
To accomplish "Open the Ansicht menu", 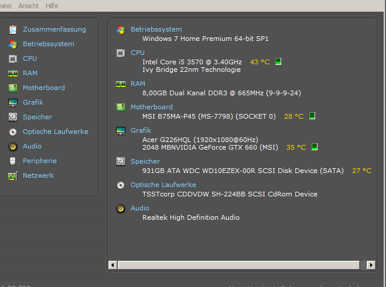I will (x=29, y=6).
